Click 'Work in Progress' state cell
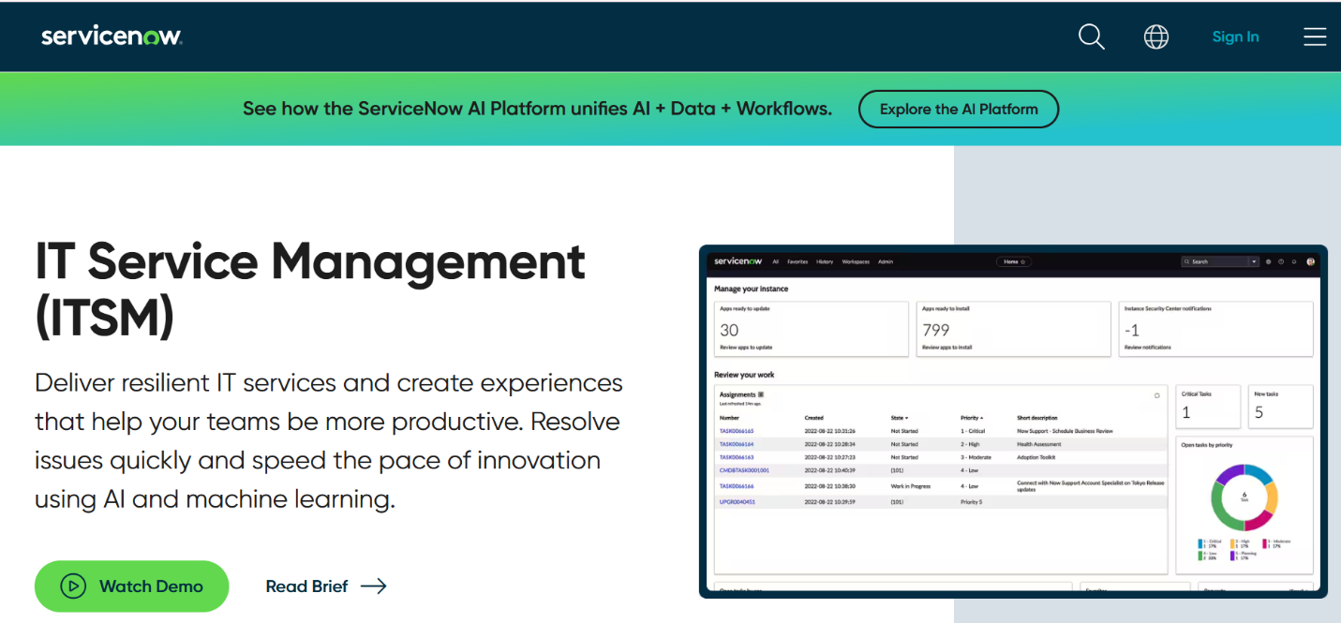This screenshot has height=623, width=1341. pyautogui.click(x=909, y=486)
